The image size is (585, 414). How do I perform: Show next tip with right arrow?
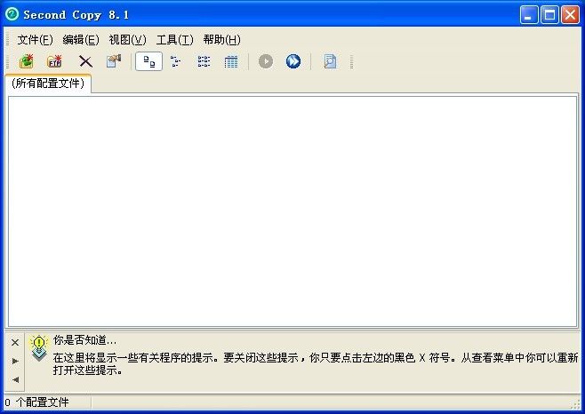tap(15, 361)
